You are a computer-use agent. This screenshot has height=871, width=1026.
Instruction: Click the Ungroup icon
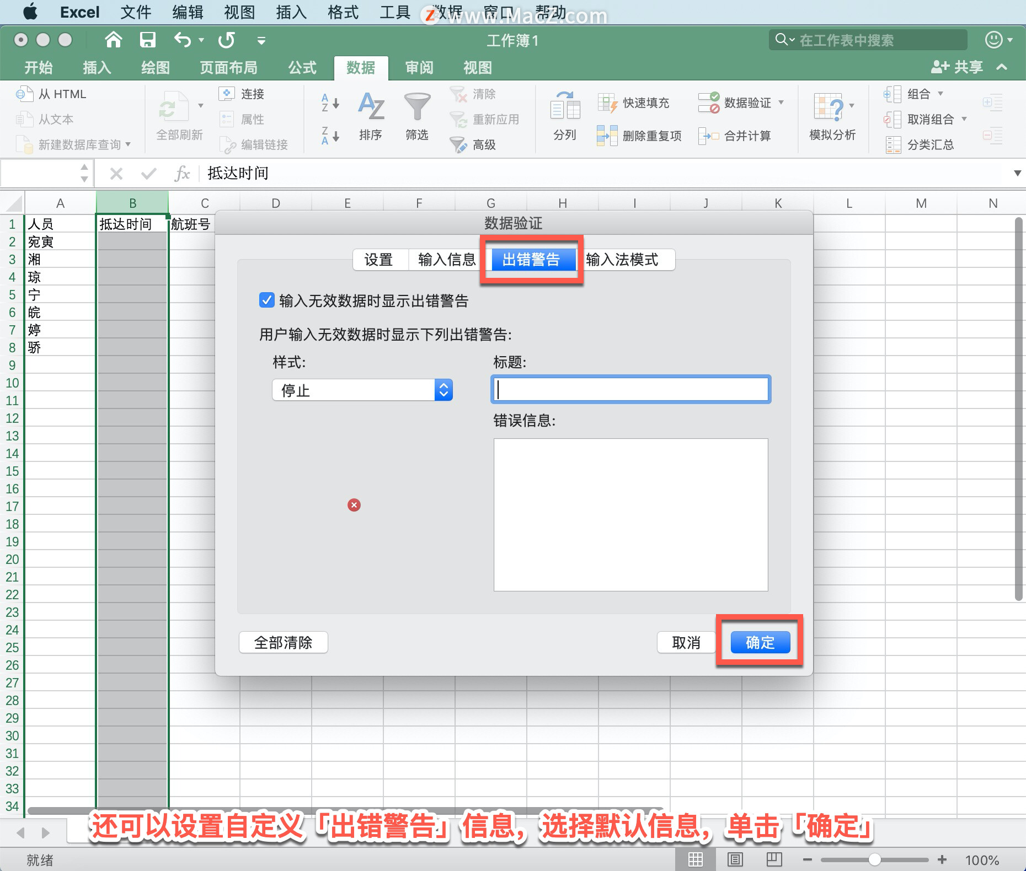pyautogui.click(x=892, y=120)
